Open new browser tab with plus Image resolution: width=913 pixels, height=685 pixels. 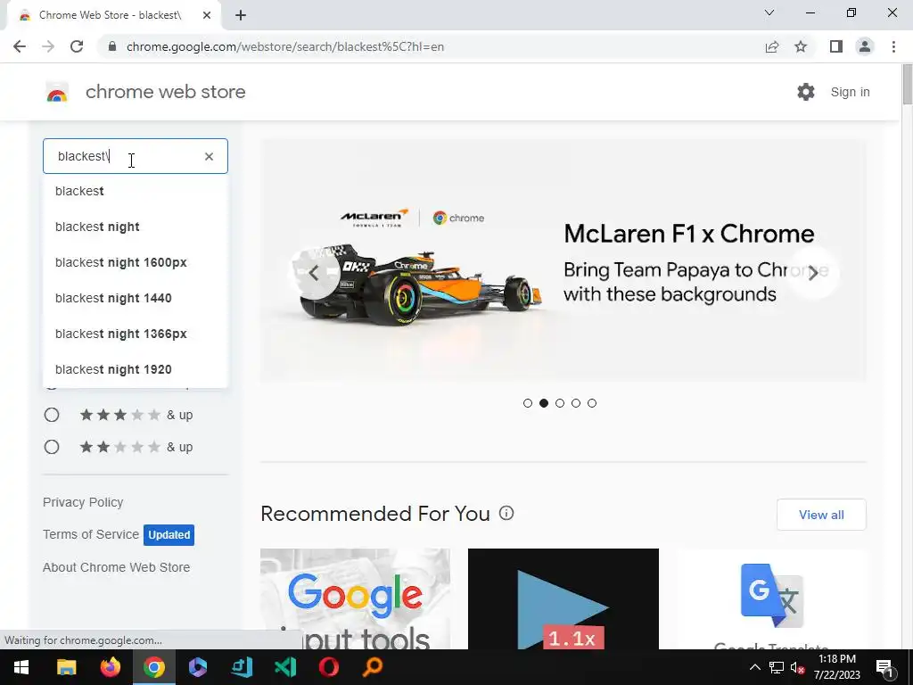[x=241, y=15]
